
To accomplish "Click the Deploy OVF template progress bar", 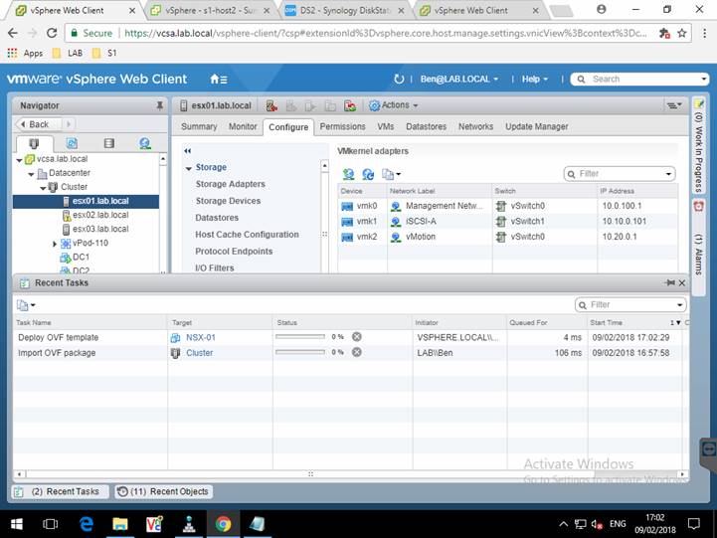I will click(300, 337).
